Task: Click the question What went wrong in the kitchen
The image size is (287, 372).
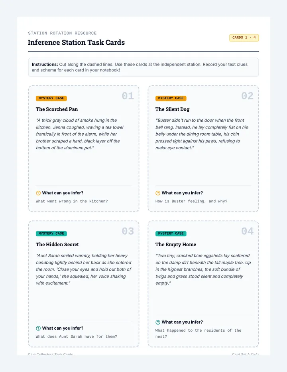Action: pyautogui.click(x=72, y=201)
